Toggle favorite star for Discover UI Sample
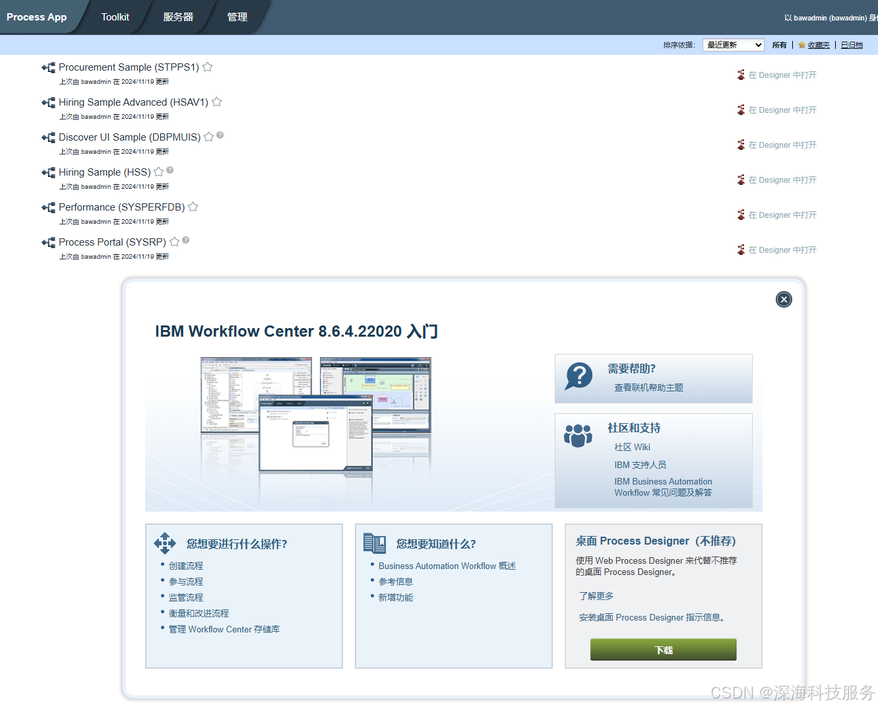The width and height of the screenshot is (878, 707). tap(208, 137)
